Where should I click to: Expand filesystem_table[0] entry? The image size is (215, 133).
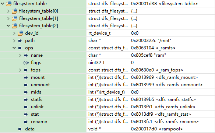[8, 11]
